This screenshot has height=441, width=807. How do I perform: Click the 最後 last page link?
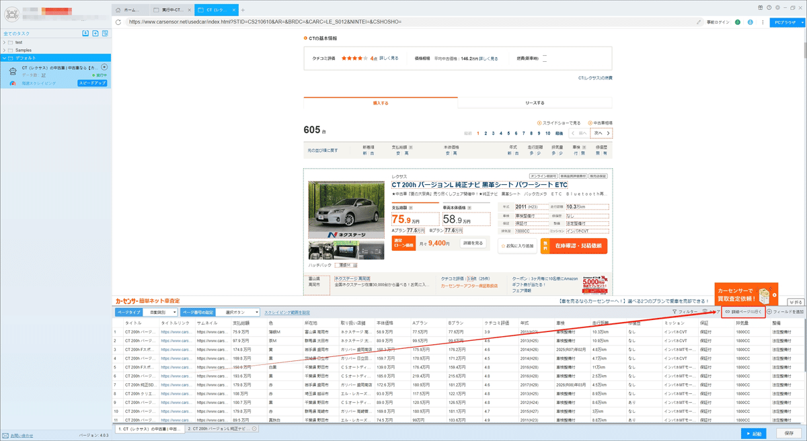pyautogui.click(x=559, y=133)
